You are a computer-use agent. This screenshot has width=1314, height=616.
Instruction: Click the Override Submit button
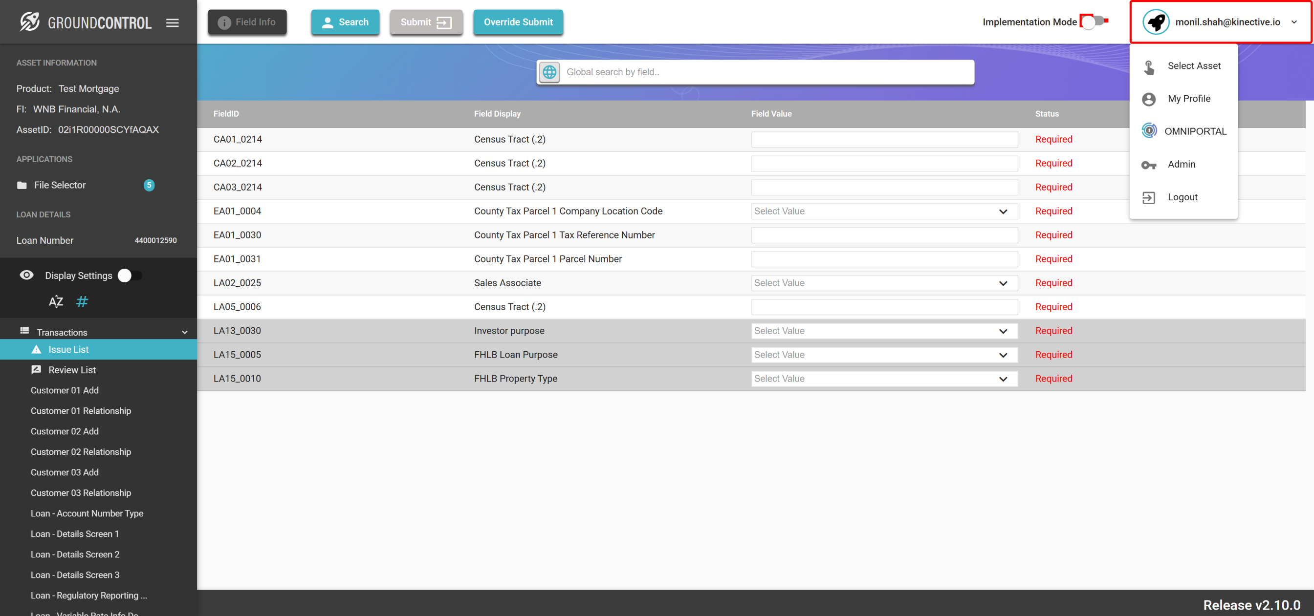pyautogui.click(x=518, y=22)
